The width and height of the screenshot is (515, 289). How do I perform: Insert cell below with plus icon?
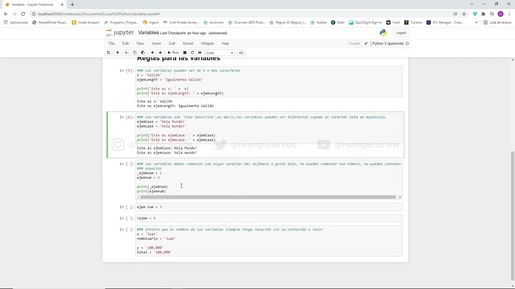[117, 53]
